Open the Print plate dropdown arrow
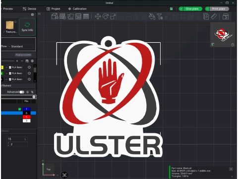The image size is (238, 179). coord(207,9)
